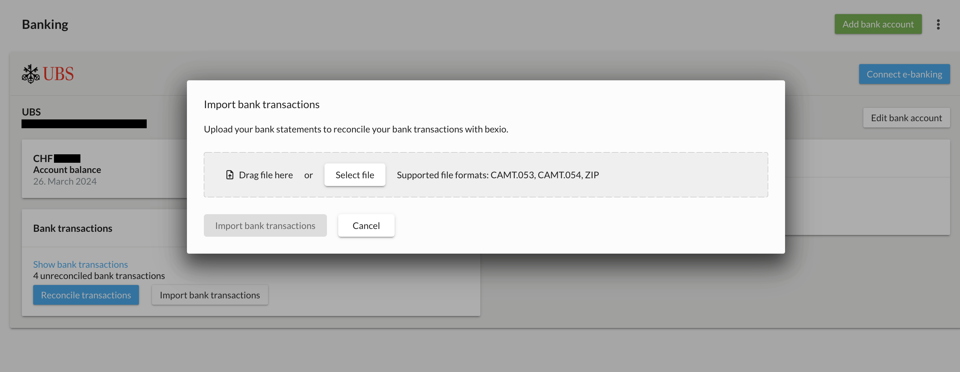
Task: Click the Banking page heading
Action: point(45,24)
